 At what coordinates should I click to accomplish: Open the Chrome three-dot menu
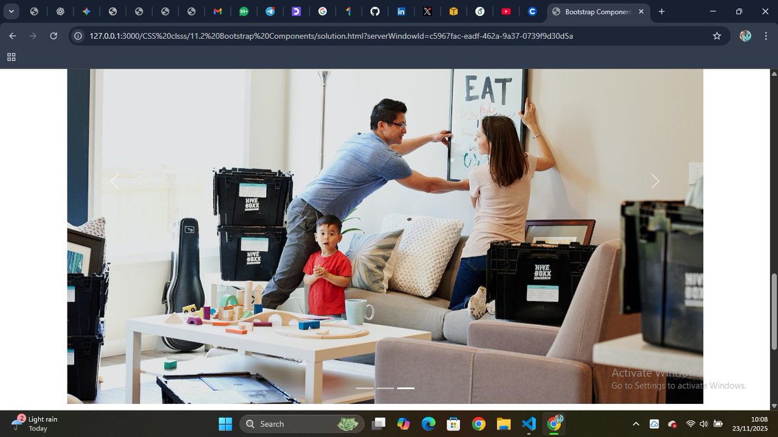tap(766, 36)
